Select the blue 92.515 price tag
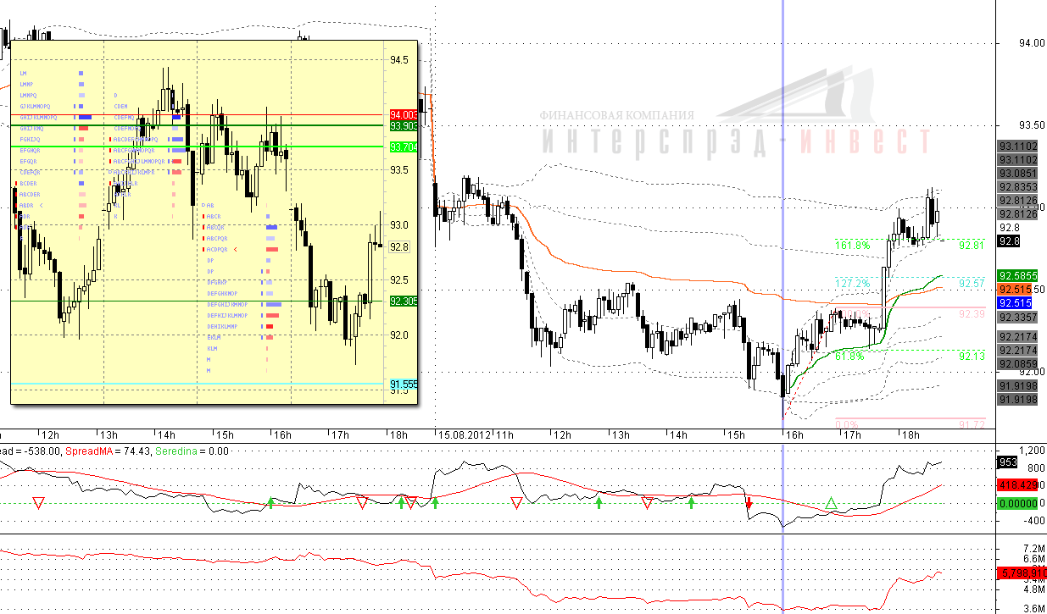Image resolution: width=1047 pixels, height=614 pixels. point(1015,302)
